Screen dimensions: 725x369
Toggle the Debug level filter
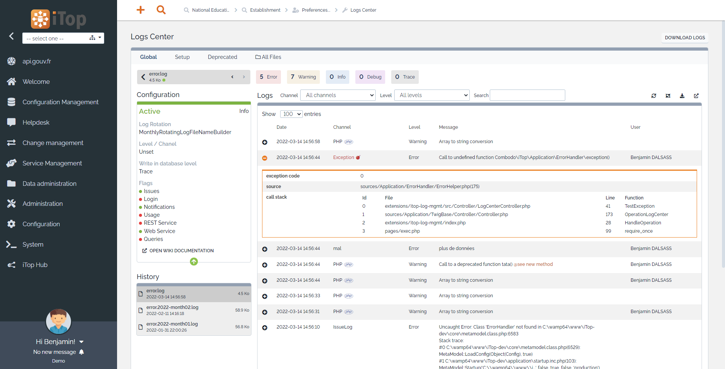pyautogui.click(x=370, y=77)
